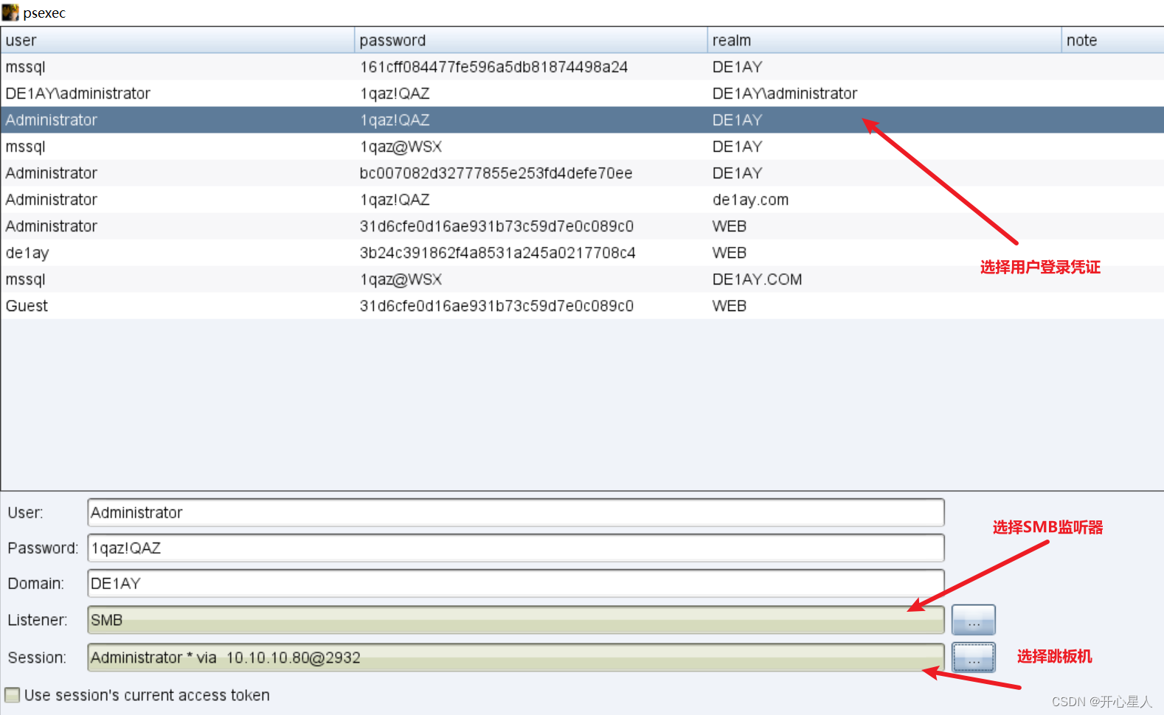Open the Listener chooser ellipsis button
1164x715 pixels.
point(973,620)
